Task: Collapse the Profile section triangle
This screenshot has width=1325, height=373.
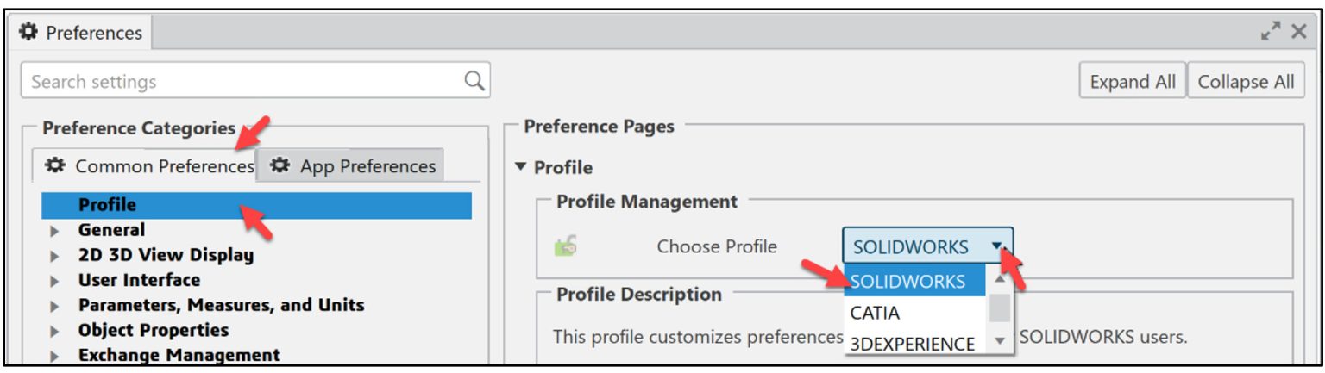Action: coord(520,167)
